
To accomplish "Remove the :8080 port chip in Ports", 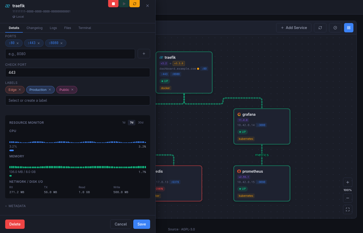I will (x=61, y=43).
